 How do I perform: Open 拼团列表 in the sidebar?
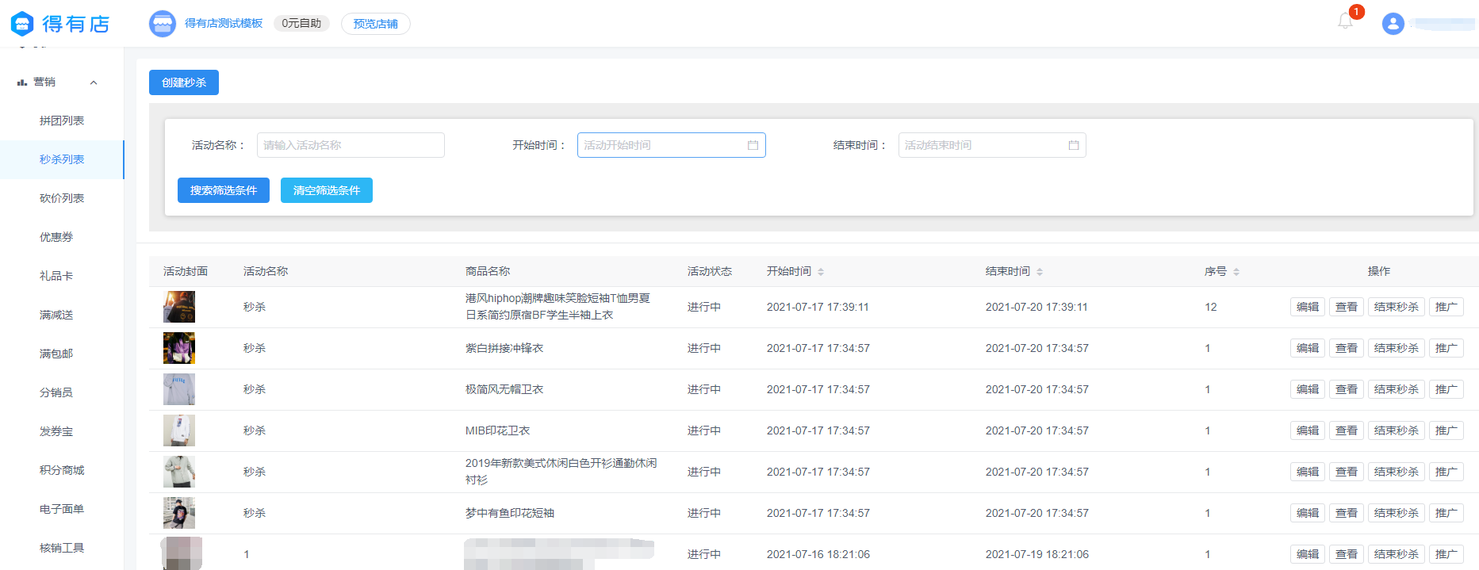point(62,121)
